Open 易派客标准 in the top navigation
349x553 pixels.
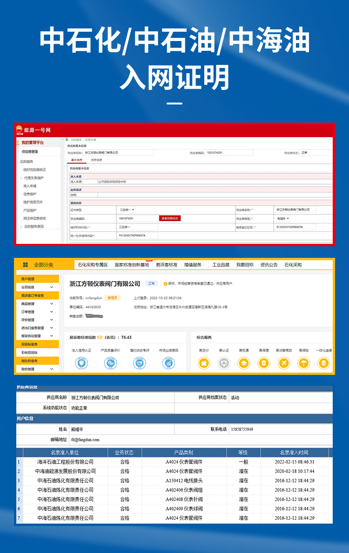[x=167, y=265]
